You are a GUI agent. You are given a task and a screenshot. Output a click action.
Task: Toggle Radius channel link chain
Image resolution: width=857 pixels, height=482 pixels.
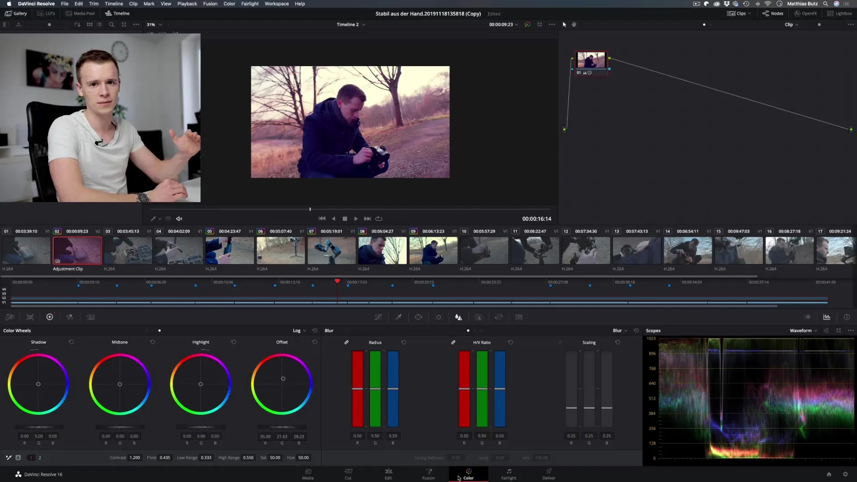pos(346,342)
